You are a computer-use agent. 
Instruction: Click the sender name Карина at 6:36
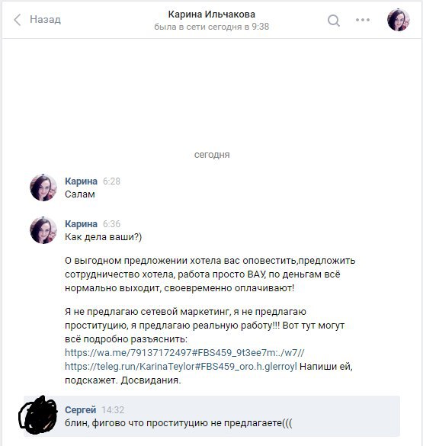(x=81, y=224)
